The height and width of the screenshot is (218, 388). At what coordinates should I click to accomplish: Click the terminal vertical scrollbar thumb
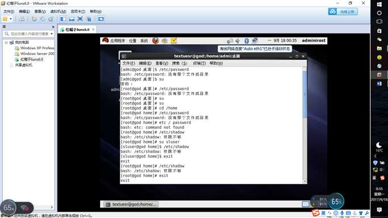point(304,94)
